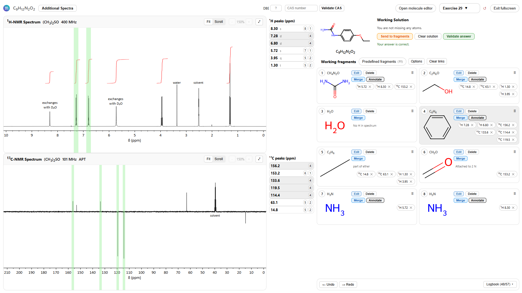Screen dimensions: 522x293
Task: Zoom in the C-NMR spectrum
Action: pyautogui.click(x=249, y=159)
